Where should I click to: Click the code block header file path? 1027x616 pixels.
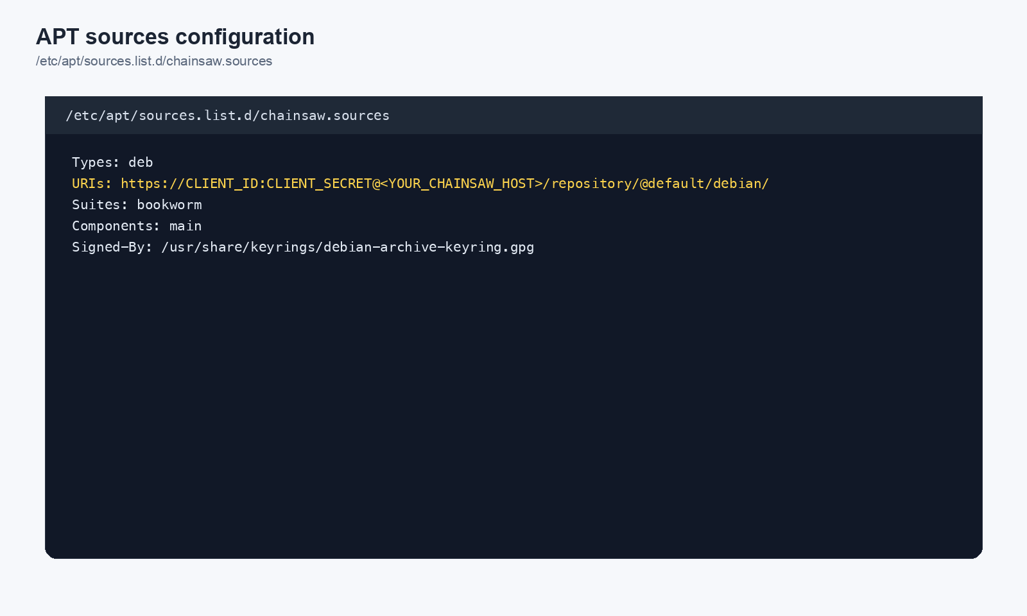click(x=228, y=116)
